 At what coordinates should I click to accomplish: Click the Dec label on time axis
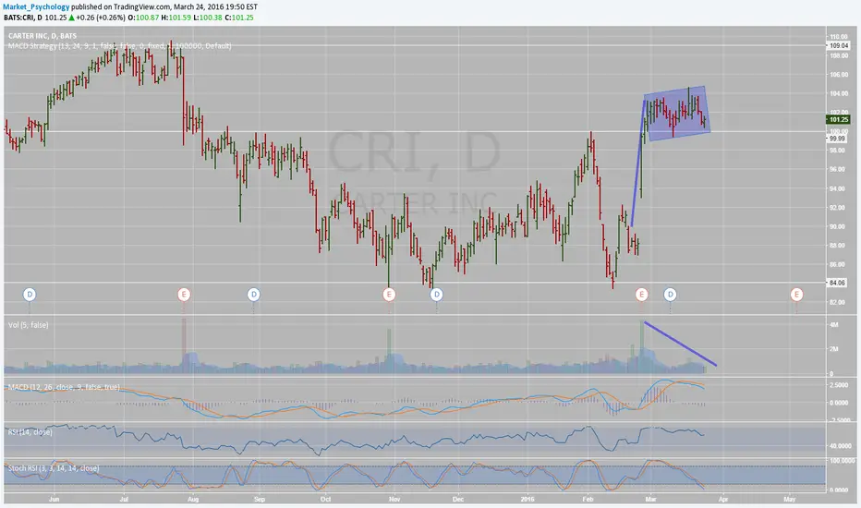click(458, 500)
